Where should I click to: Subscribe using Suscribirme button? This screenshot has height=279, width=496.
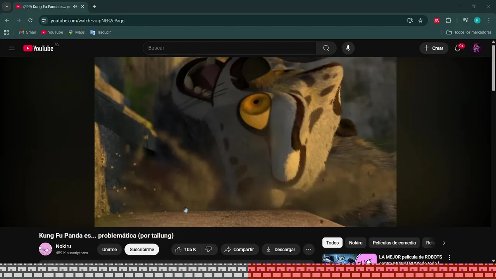(142, 250)
